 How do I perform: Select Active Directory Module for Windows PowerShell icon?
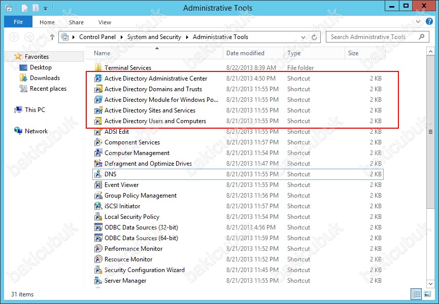(98, 100)
